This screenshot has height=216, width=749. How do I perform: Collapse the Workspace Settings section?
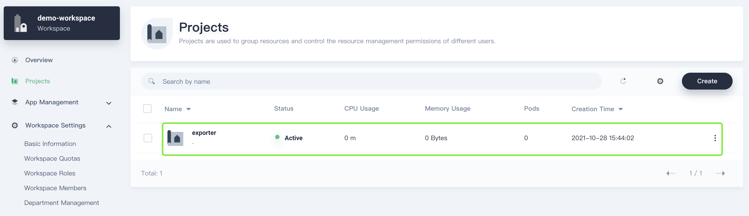[109, 126]
